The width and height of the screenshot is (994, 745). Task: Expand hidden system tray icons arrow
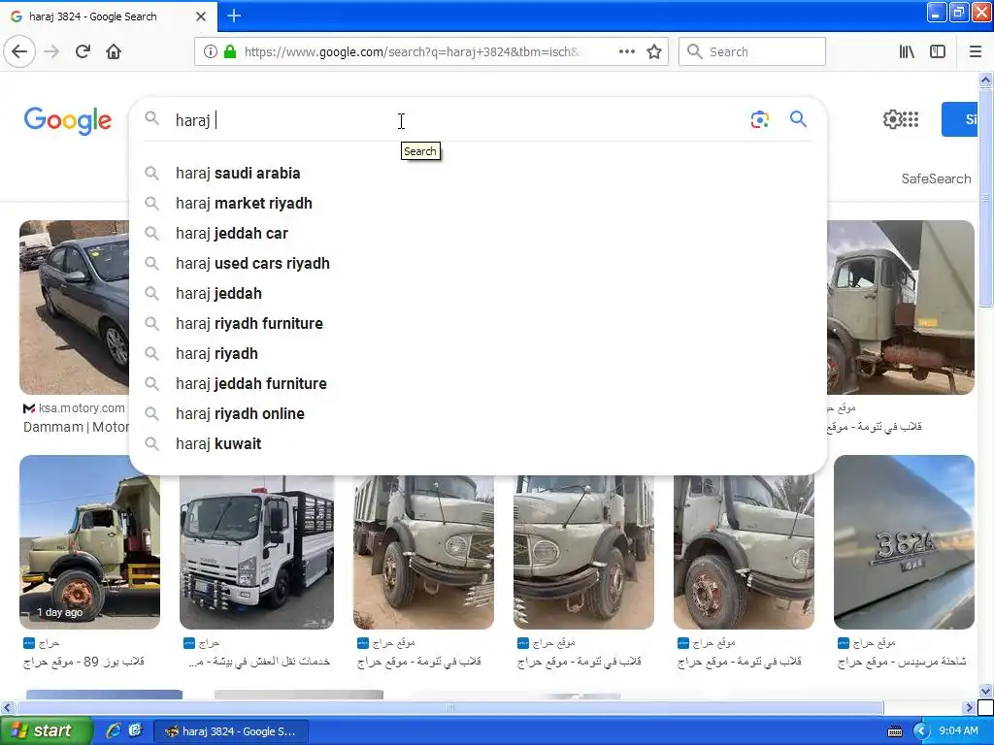922,731
